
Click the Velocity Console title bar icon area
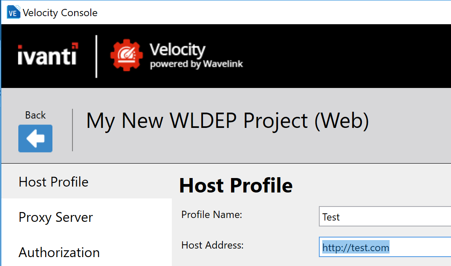coord(13,12)
